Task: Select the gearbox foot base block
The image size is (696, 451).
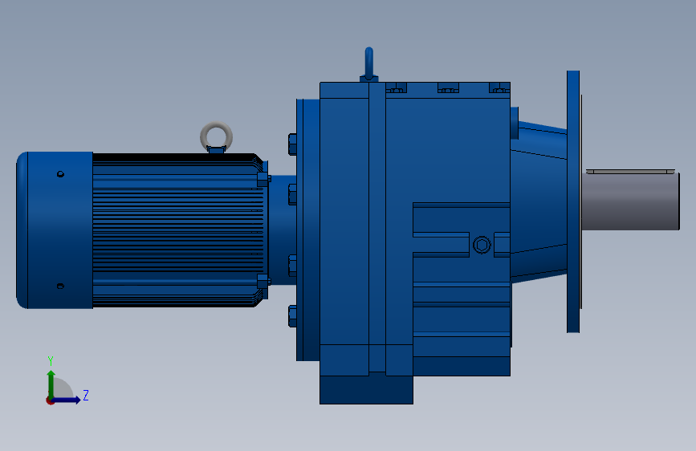Action: [x=366, y=390]
